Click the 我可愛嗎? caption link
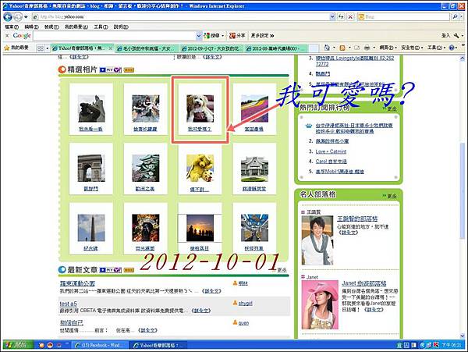Viewport: 468px width, 352px height. click(200, 130)
